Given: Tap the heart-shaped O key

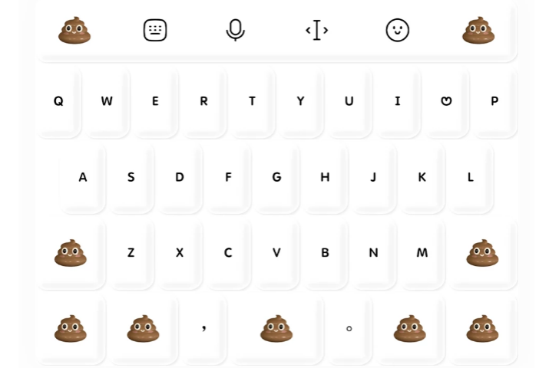Looking at the screenshot, I should click(446, 101).
